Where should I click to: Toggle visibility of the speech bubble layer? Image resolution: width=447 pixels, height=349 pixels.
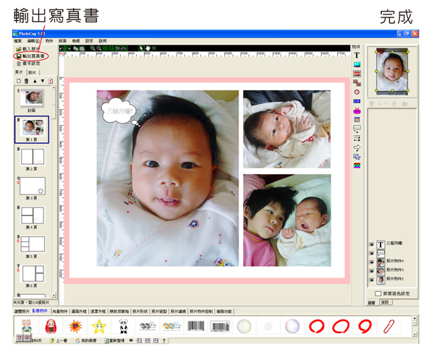tap(372, 254)
